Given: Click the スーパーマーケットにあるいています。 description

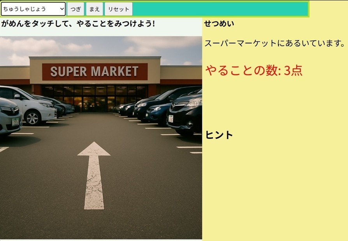Looking at the screenshot, I should coord(274,43).
